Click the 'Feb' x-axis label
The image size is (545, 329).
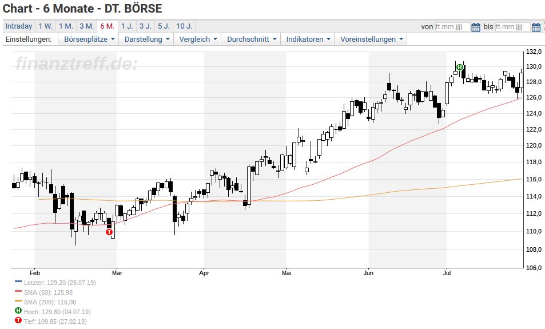point(35,273)
